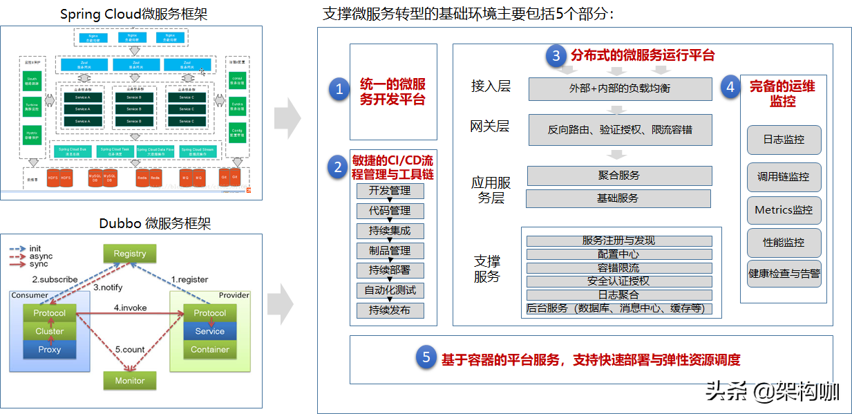
Task: Click the '应用服务层' layer label
Action: [x=491, y=190]
